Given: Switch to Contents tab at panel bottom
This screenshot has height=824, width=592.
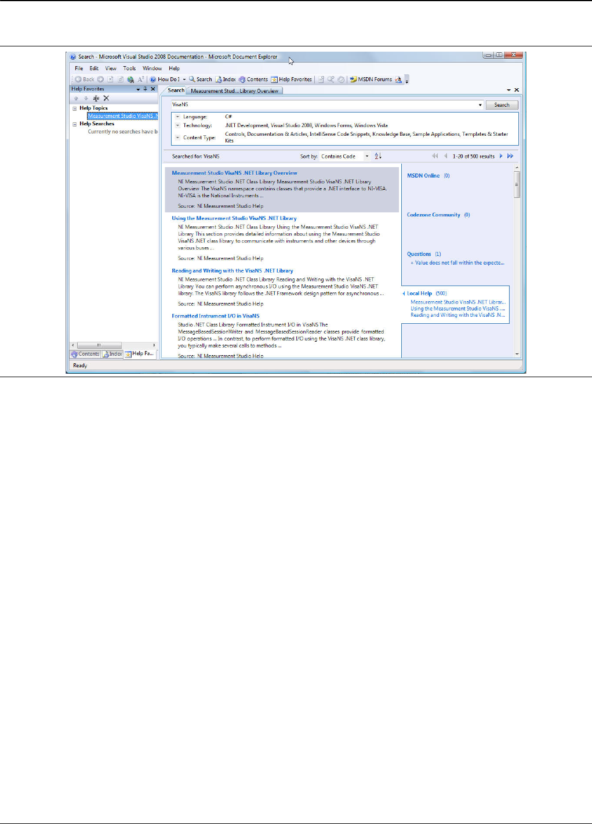Looking at the screenshot, I should coord(85,354).
